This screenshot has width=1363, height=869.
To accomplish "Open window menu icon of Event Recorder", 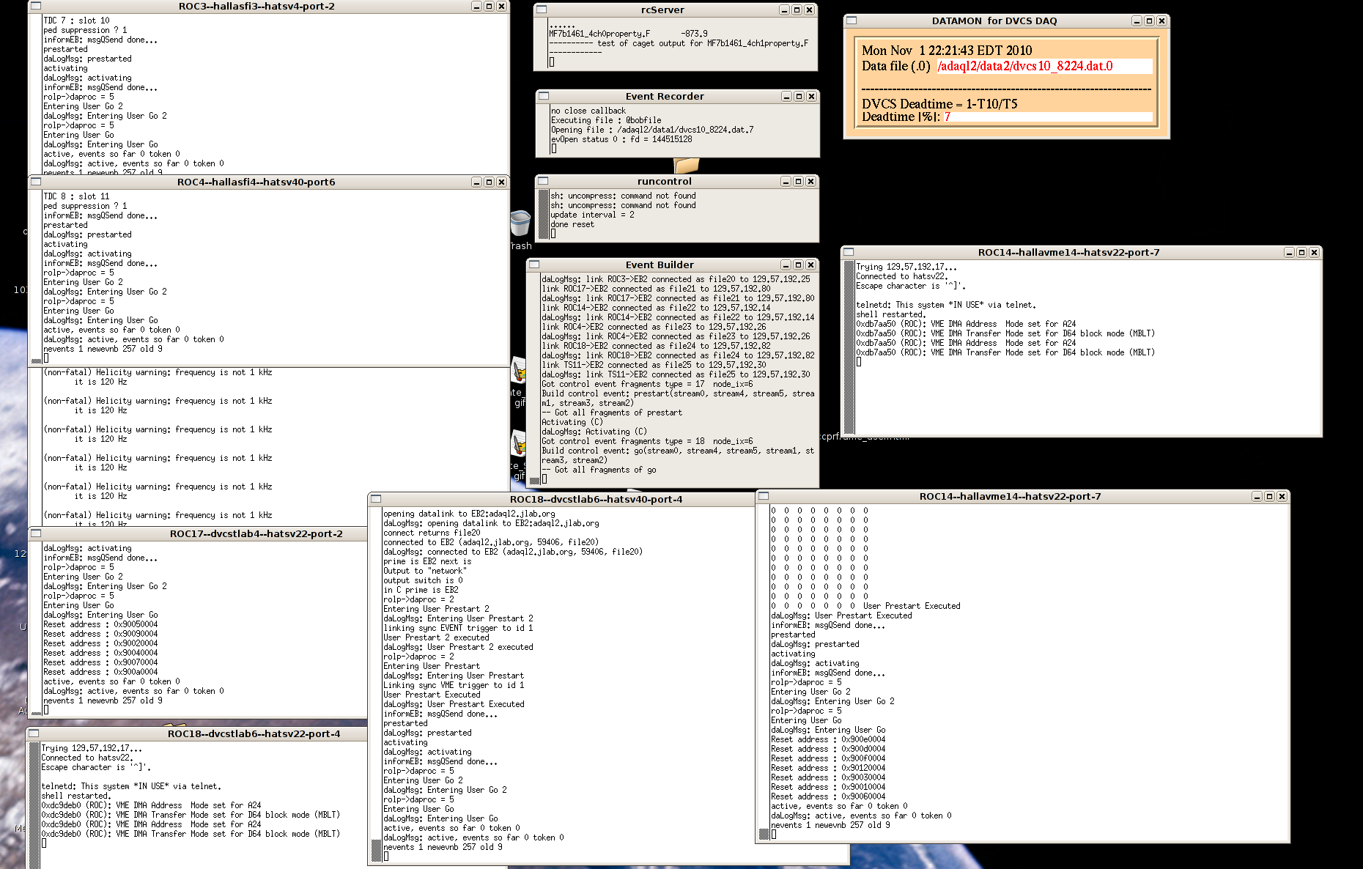I will [544, 96].
